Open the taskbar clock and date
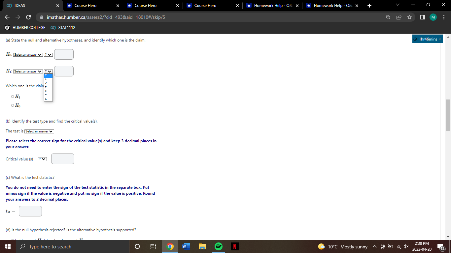The width and height of the screenshot is (451, 253). tap(422, 246)
